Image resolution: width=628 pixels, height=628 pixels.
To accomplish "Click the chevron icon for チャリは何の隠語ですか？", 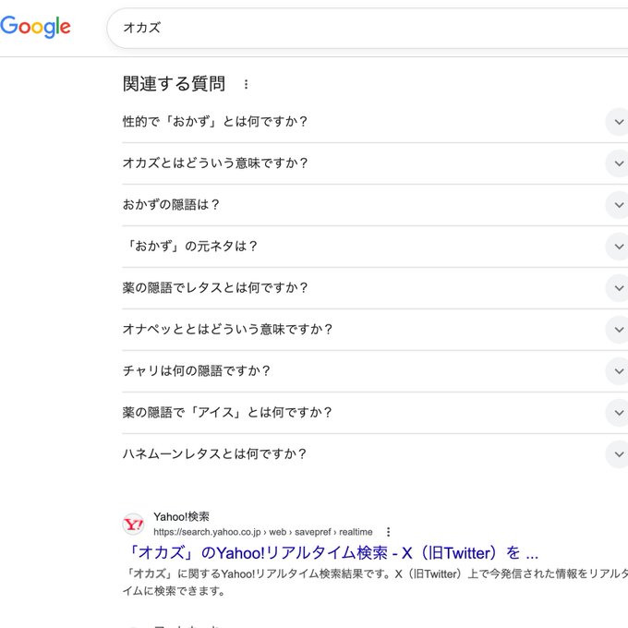I will 617,371.
